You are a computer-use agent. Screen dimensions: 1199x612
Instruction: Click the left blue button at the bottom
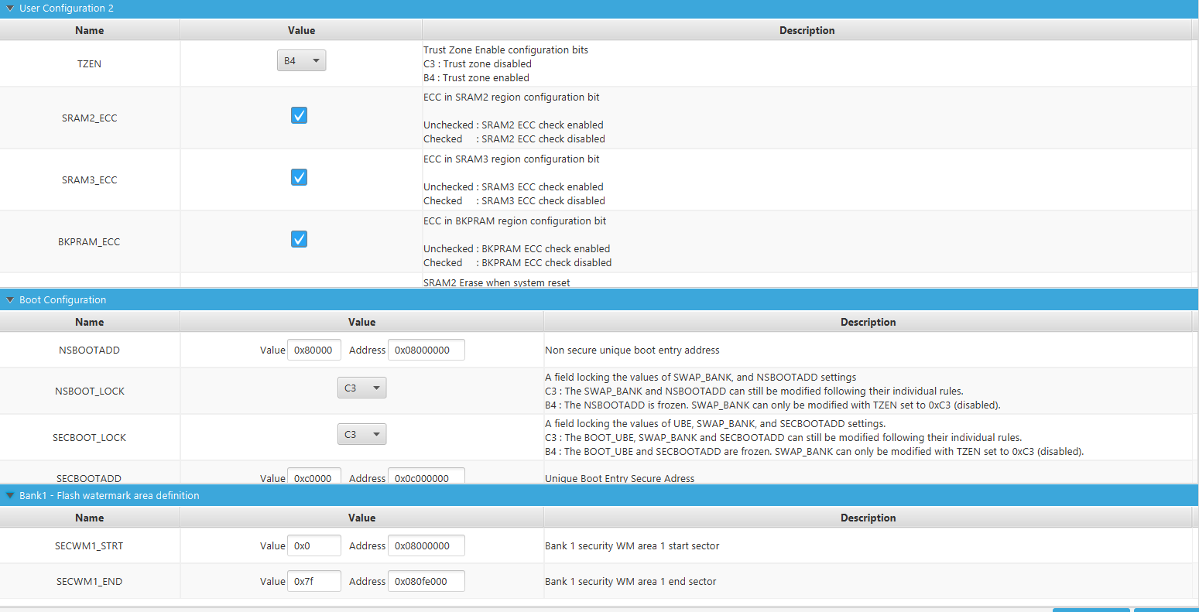pyautogui.click(x=1091, y=610)
